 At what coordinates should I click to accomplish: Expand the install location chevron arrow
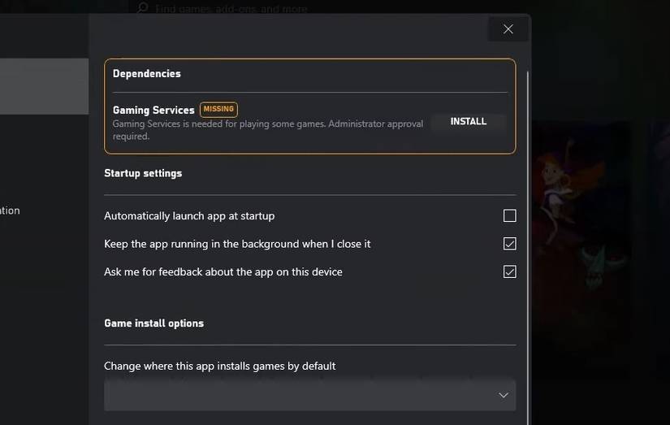pos(504,395)
